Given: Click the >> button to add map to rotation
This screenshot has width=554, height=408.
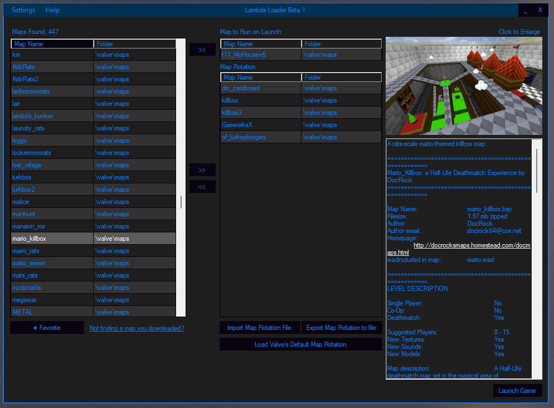Looking at the screenshot, I should tap(202, 169).
